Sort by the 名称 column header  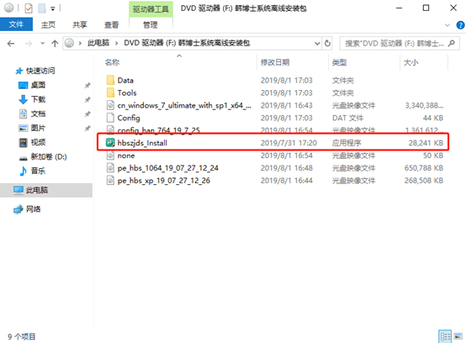(x=112, y=62)
